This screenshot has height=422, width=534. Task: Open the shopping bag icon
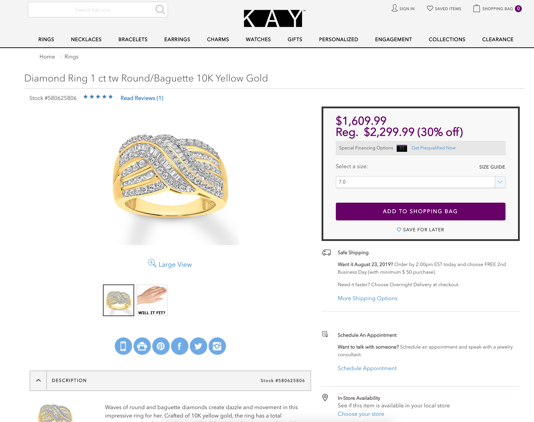click(x=476, y=8)
